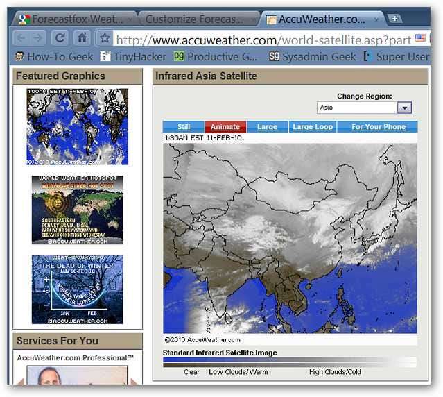
Task: Switch to the Forecastfox Weather tab
Action: coord(75,19)
